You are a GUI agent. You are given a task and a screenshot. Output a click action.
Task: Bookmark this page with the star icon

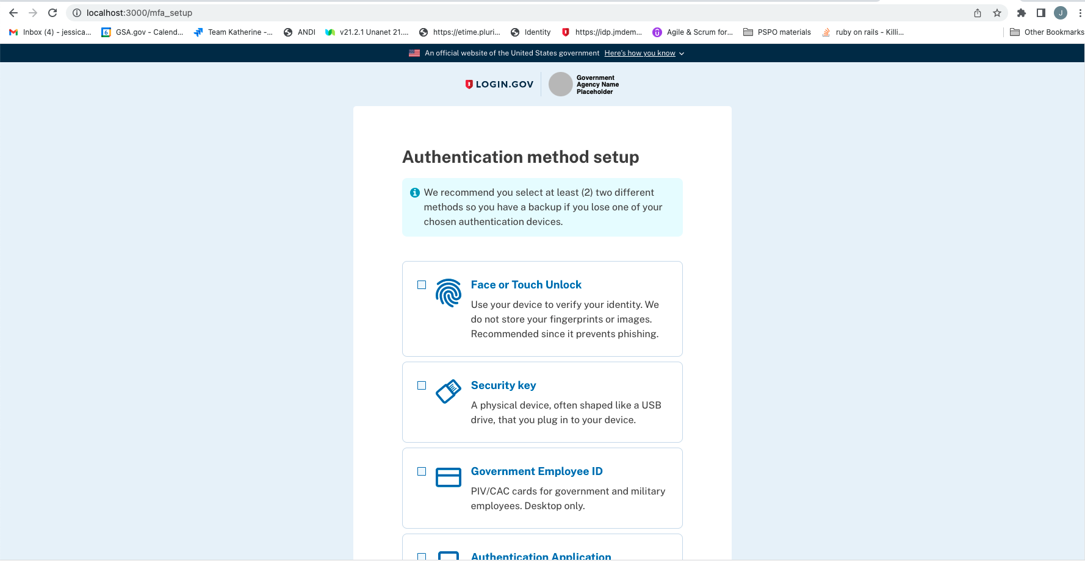[997, 13]
